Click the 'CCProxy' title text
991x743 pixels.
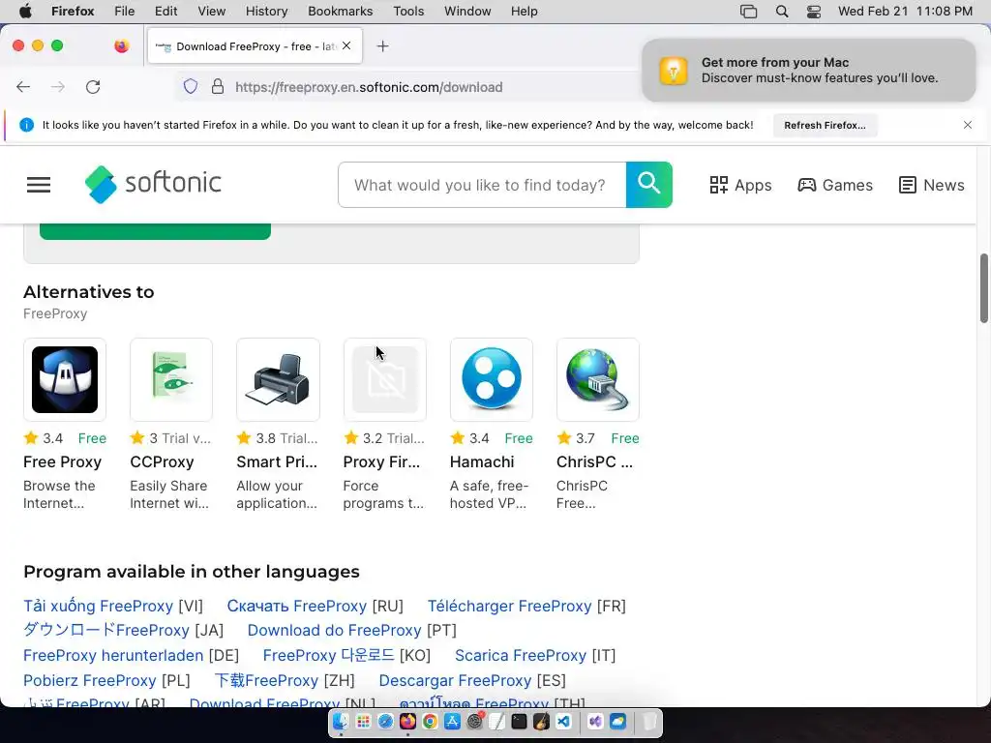pyautogui.click(x=162, y=461)
